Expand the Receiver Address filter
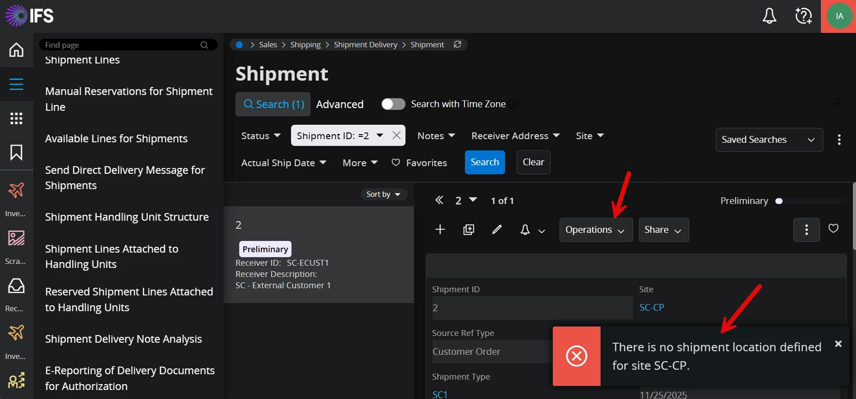The width and height of the screenshot is (856, 399). (x=515, y=136)
